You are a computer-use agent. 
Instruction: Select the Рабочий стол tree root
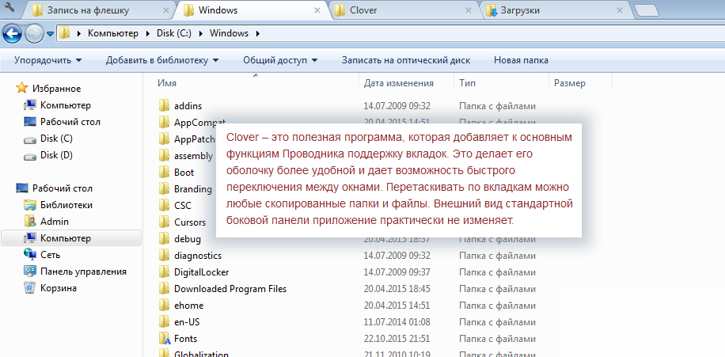63,188
